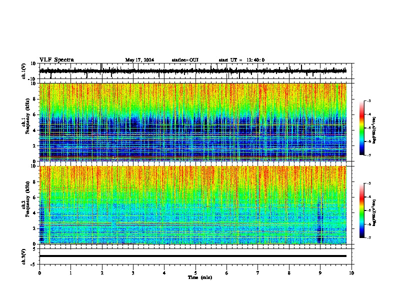Click time axis tick label "3"
The width and height of the screenshot is (396, 306).
[133, 273]
